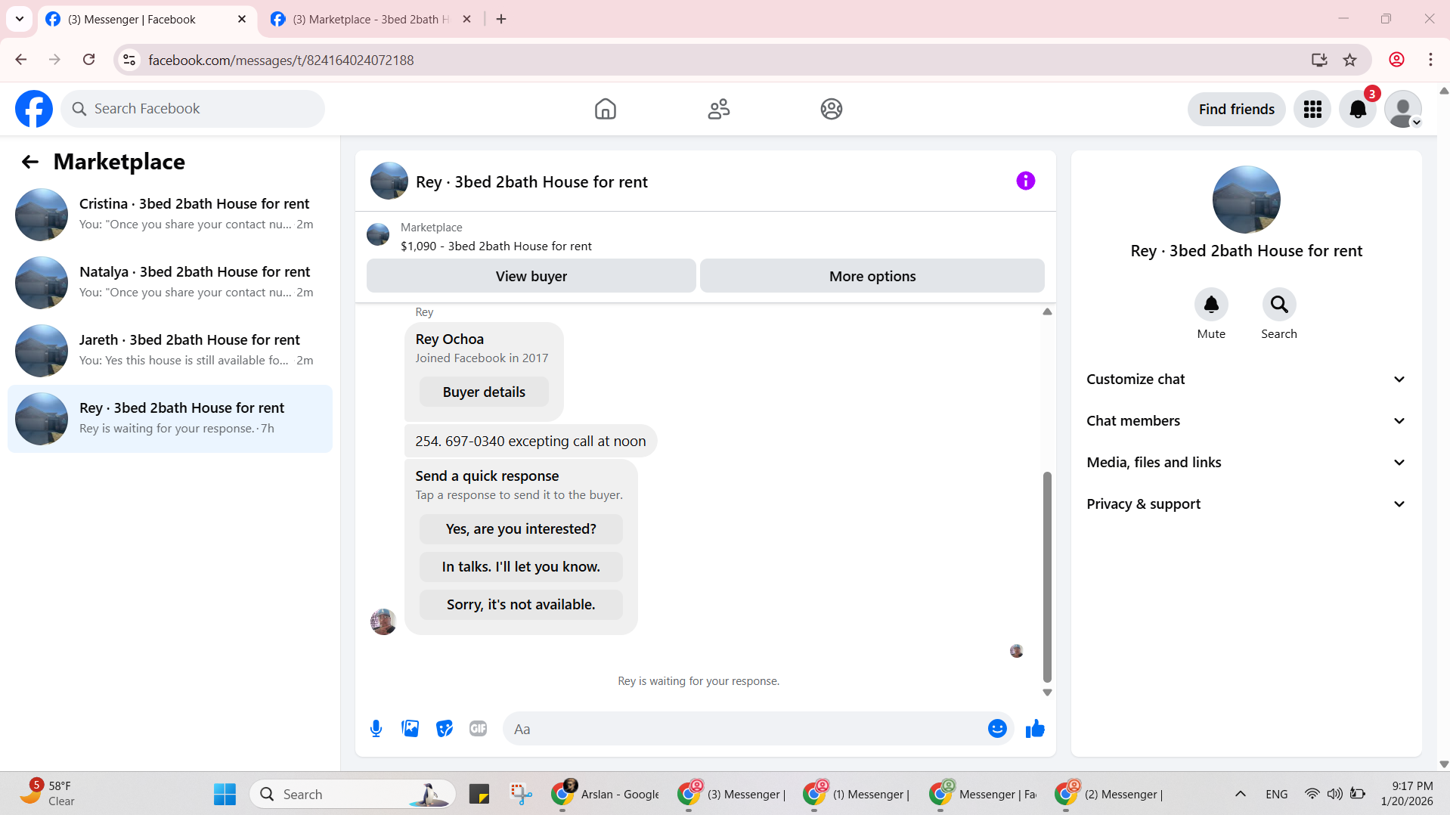1450x815 pixels.
Task: Expand Chat members section
Action: (x=1246, y=421)
